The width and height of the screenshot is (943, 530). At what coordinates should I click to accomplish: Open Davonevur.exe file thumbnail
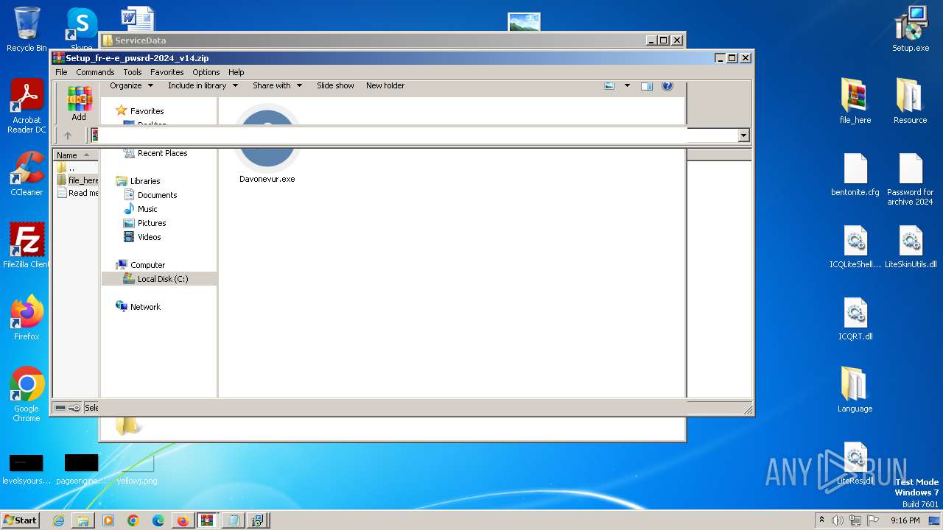(267, 145)
